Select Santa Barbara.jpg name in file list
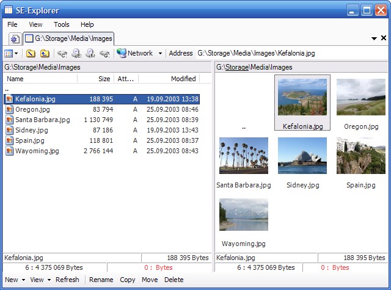This screenshot has width=391, height=290. (43, 120)
